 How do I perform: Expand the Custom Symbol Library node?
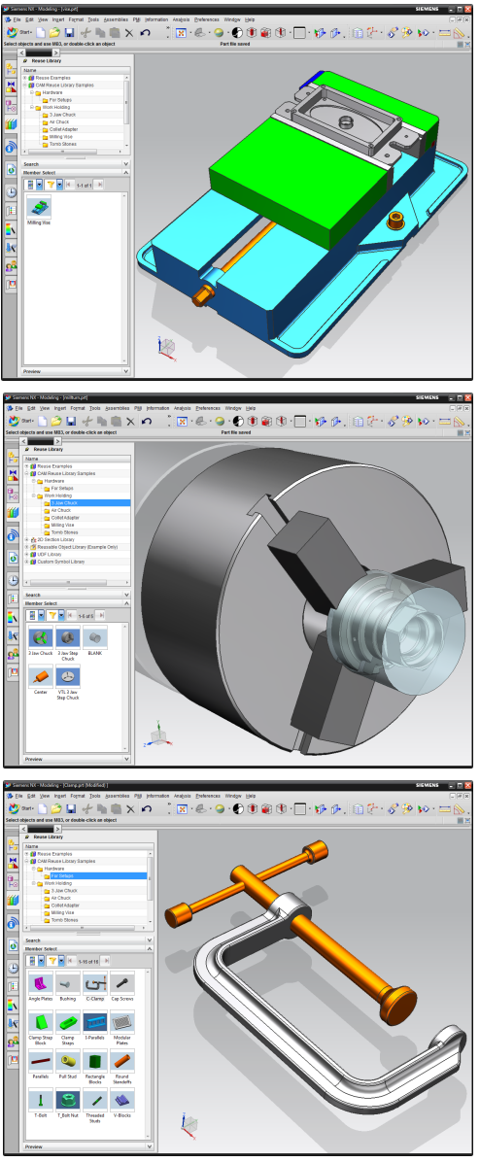click(26, 562)
